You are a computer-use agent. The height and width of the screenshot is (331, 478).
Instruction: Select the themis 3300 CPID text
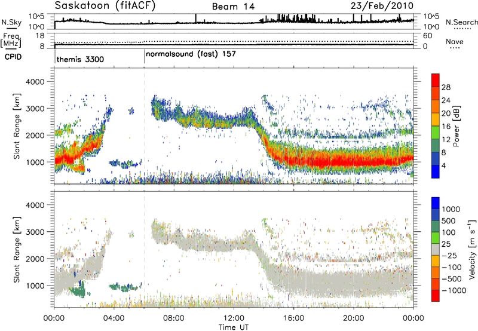(x=80, y=59)
